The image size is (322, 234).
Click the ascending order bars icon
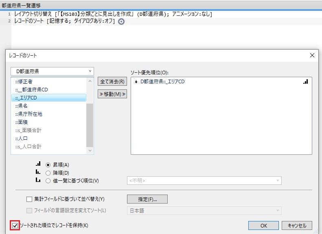38,164
